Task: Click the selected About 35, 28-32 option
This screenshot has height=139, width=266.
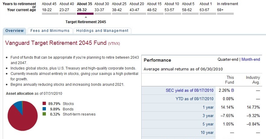Action: point(85,8)
